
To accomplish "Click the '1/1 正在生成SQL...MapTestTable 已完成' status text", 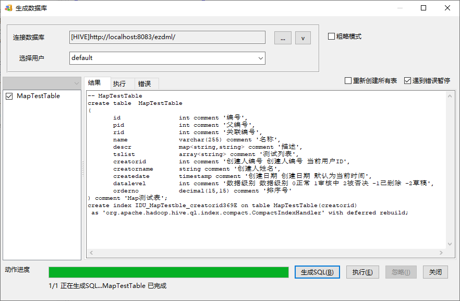I will (107, 286).
